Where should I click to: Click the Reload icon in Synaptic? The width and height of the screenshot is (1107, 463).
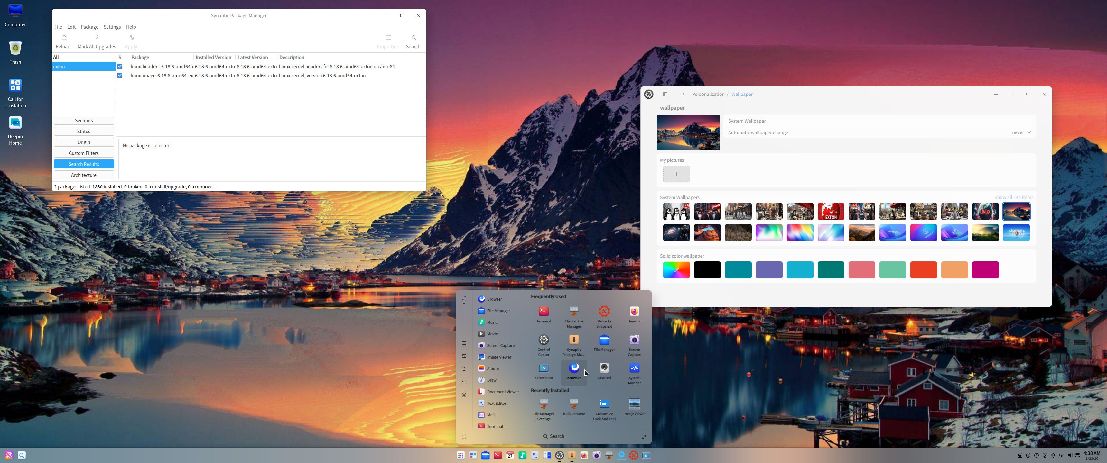point(64,38)
